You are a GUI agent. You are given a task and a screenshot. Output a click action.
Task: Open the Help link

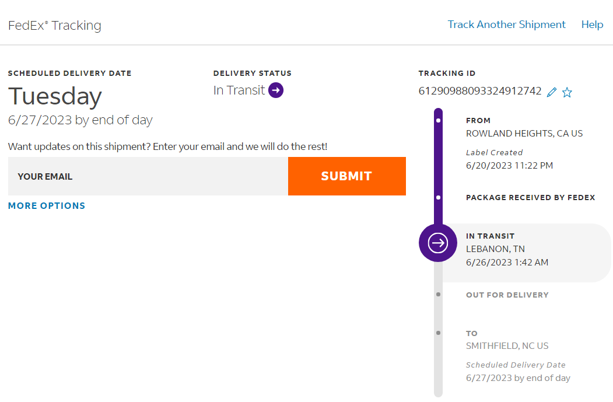point(592,25)
